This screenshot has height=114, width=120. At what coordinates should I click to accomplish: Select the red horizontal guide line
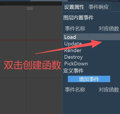[31, 40]
